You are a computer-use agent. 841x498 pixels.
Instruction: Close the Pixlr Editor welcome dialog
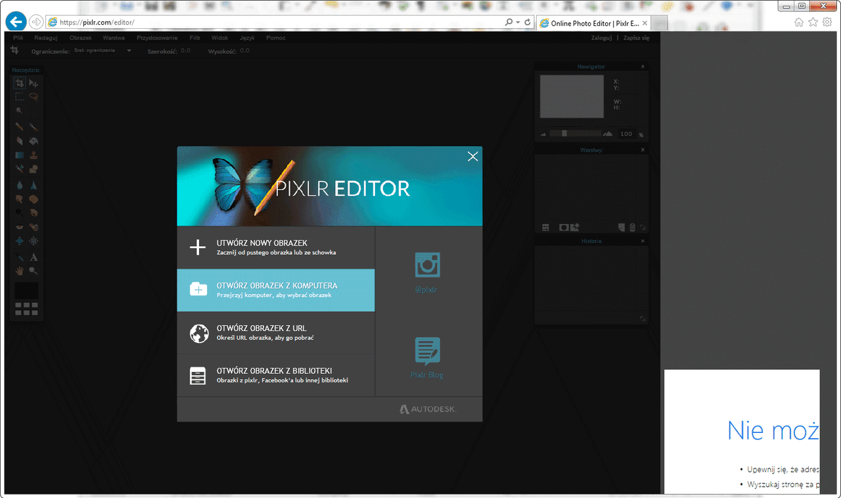click(472, 156)
